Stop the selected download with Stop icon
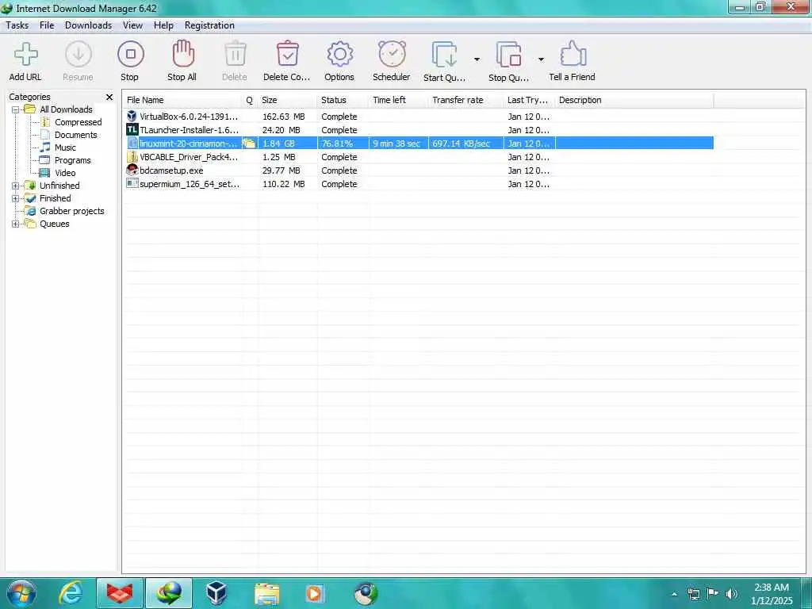The image size is (812, 609). coord(131,54)
